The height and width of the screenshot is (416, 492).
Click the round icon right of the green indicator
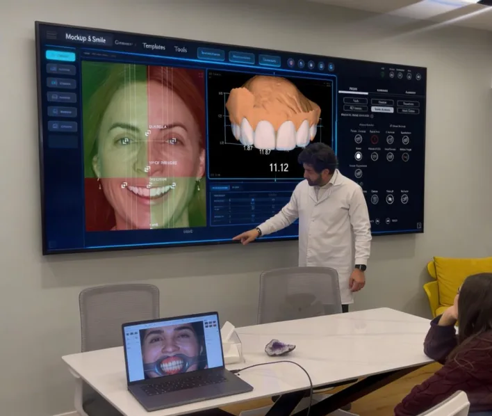pos(392,74)
